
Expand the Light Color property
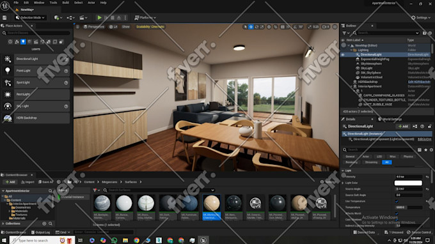coord(343,183)
